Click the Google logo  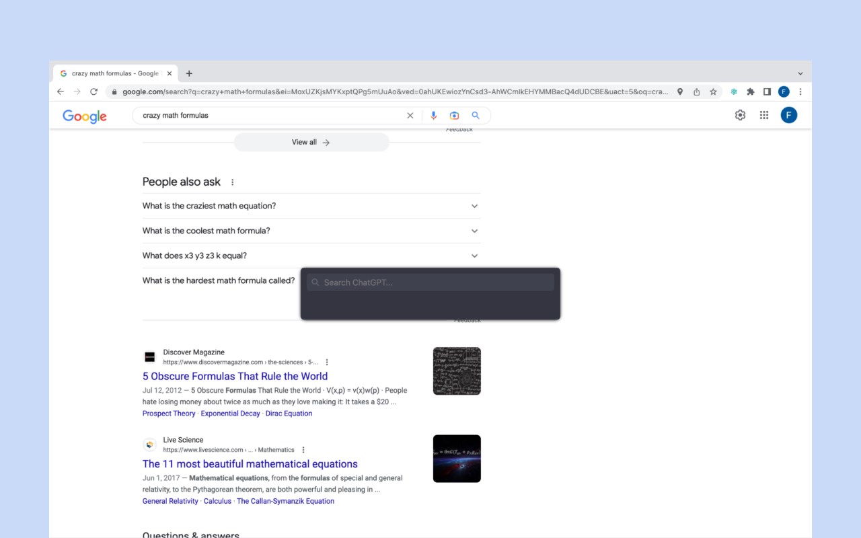coord(85,116)
